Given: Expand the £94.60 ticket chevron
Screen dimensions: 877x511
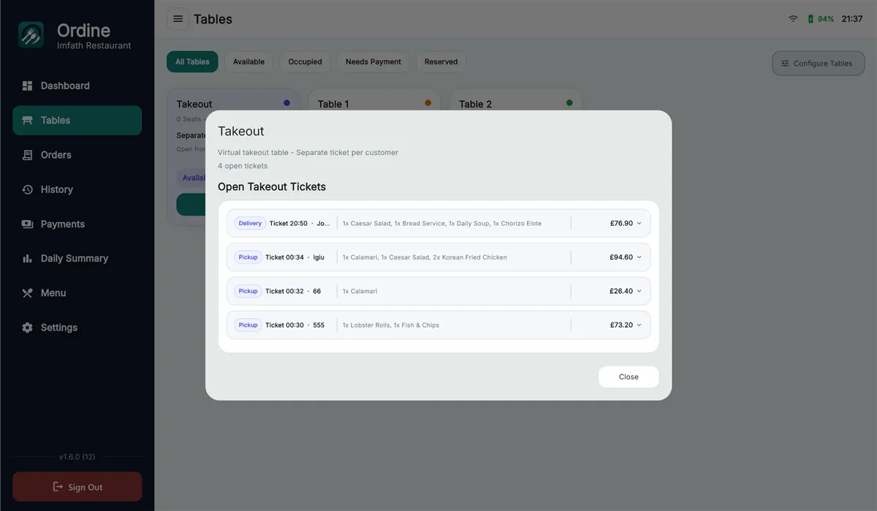Looking at the screenshot, I should pyautogui.click(x=639, y=257).
